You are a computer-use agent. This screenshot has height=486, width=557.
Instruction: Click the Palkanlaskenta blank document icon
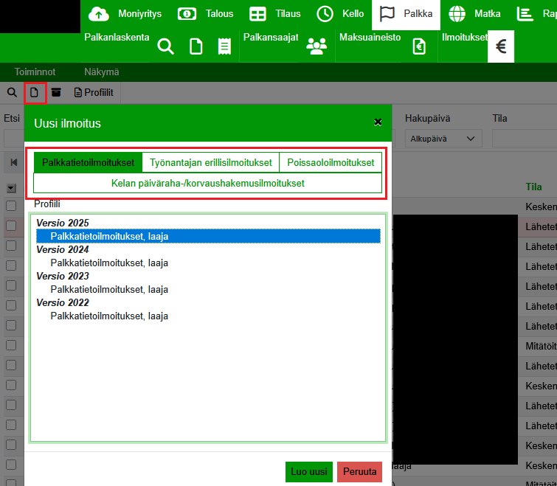coord(196,47)
